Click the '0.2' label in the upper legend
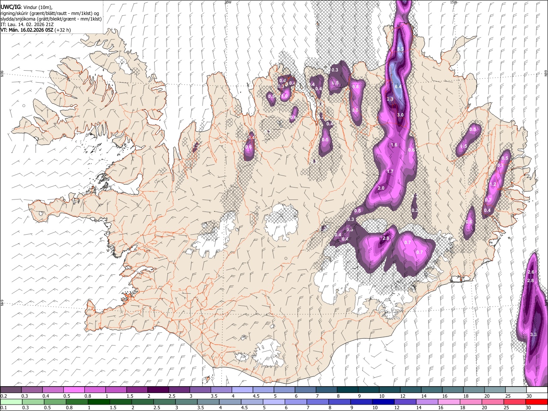Screen dimensions: 548x411 (3, 396)
